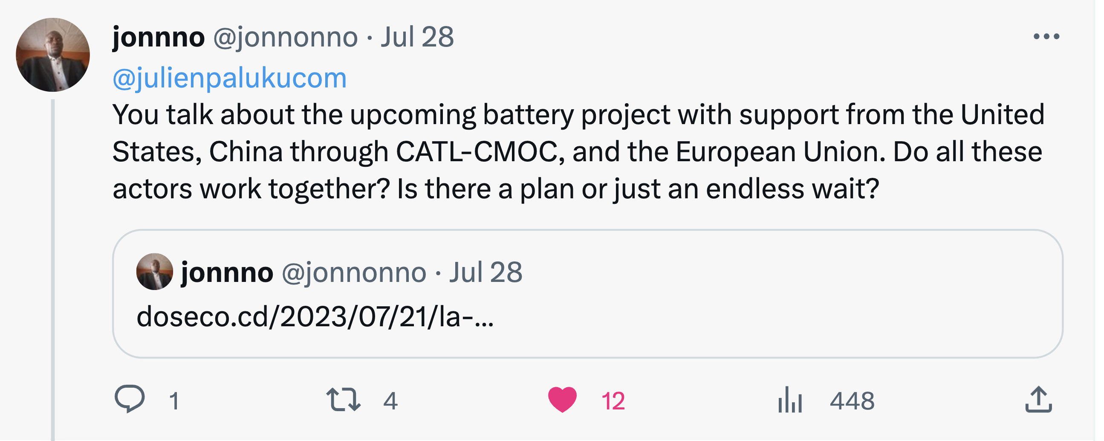Open the doseco.cd article link

click(x=315, y=317)
